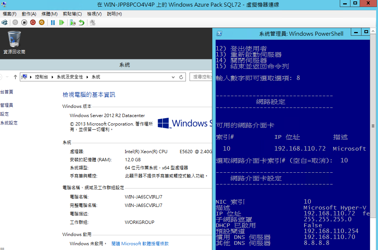
Task: Click the 電腦名稱 value WIN-JA6SCVIRLJ7
Action: coord(143,197)
